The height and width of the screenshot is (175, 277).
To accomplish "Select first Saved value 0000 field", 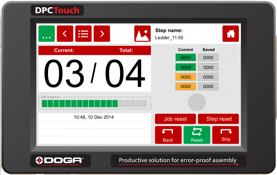I will coord(208,58).
